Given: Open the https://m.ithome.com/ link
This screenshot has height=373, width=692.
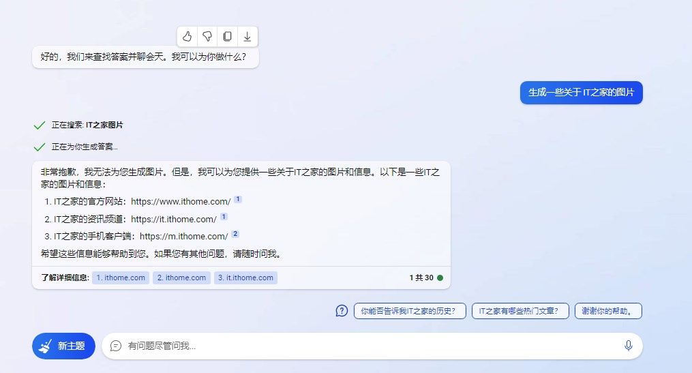Looking at the screenshot, I should [184, 237].
